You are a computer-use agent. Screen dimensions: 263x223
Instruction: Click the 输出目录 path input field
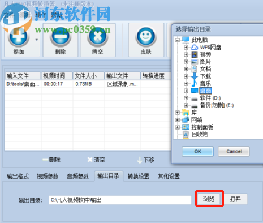(x=120, y=200)
